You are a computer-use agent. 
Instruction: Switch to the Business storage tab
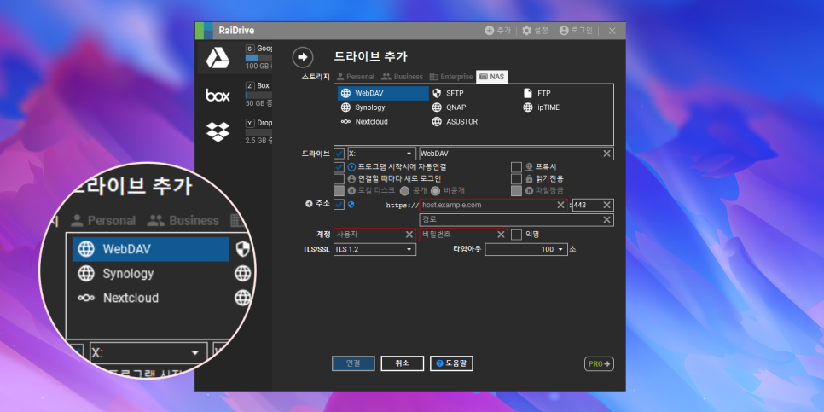[402, 77]
